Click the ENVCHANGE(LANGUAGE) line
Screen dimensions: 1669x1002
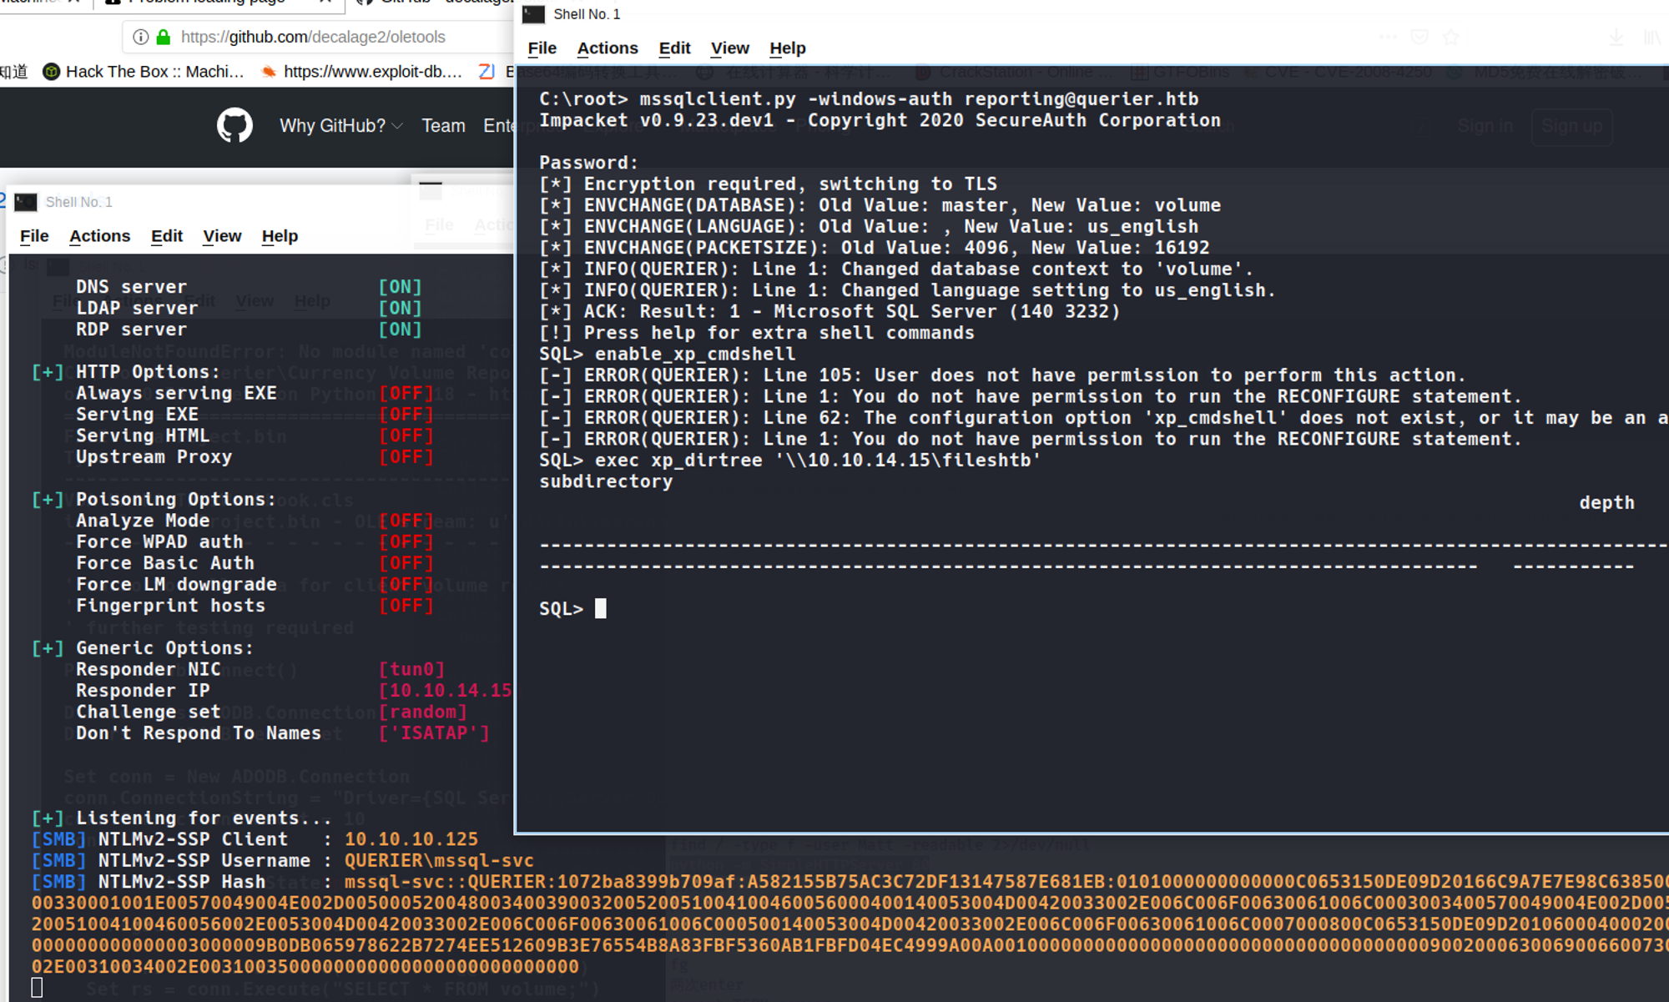[869, 227]
